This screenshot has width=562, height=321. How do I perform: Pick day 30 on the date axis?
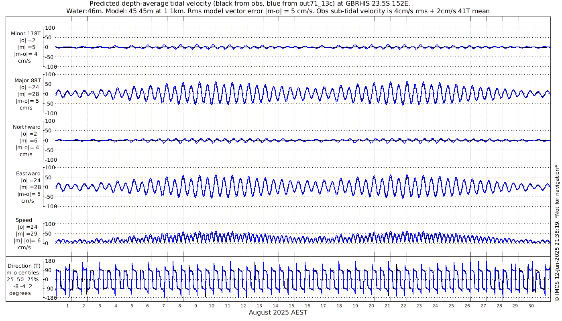click(531, 306)
